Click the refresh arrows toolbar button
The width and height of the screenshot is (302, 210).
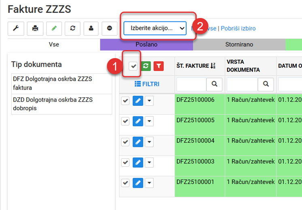(x=72, y=28)
